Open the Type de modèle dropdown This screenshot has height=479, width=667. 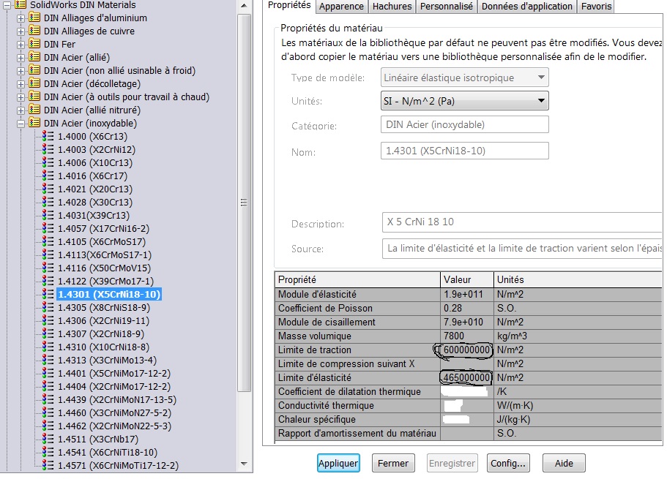pos(464,78)
